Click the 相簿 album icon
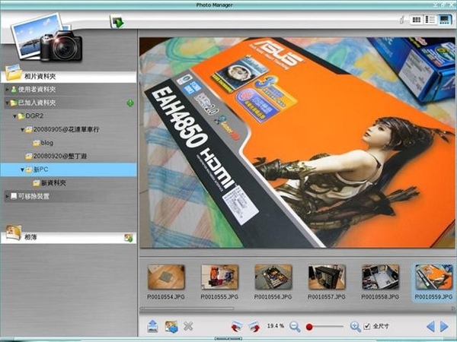 click(x=14, y=232)
